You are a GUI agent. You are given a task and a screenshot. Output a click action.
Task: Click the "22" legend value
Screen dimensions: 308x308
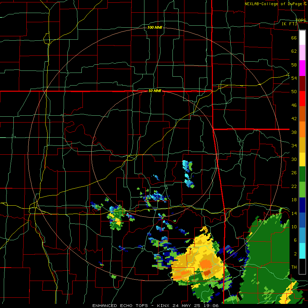tap(294, 187)
